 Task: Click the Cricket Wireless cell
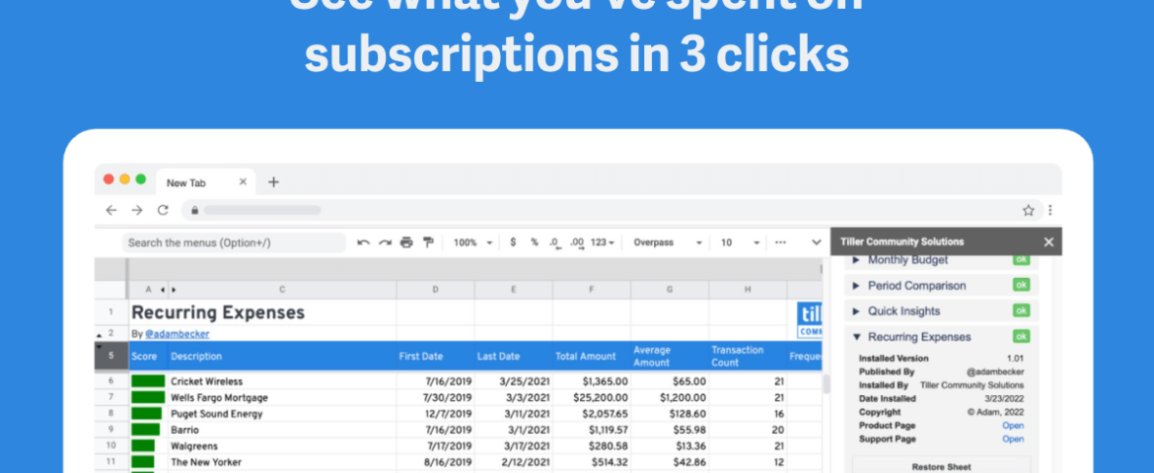click(282, 381)
